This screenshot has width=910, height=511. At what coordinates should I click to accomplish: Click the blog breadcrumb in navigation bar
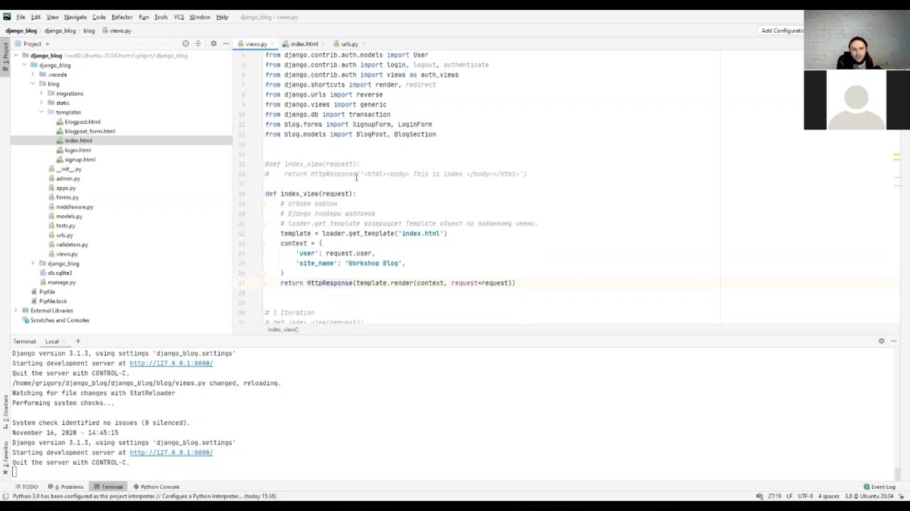89,31
